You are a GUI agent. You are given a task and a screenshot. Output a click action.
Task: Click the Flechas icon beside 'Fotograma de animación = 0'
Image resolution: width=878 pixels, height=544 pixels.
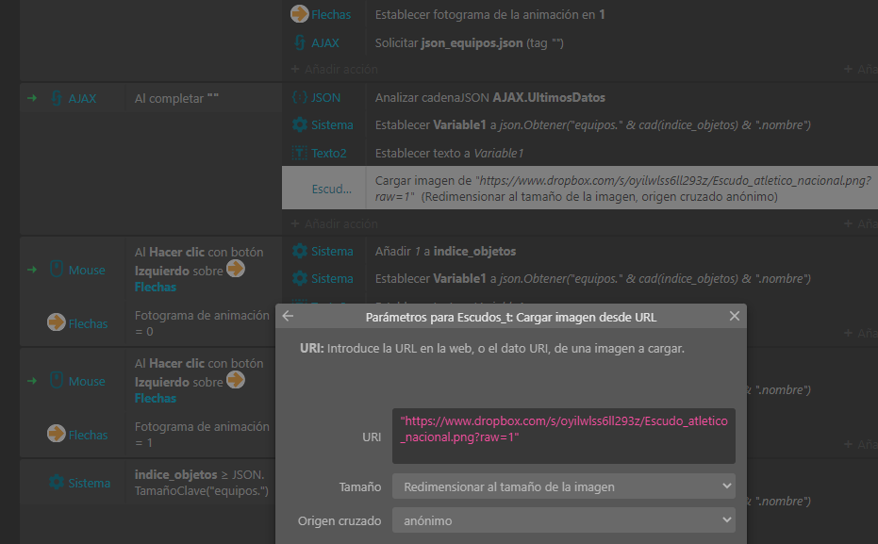tap(57, 322)
